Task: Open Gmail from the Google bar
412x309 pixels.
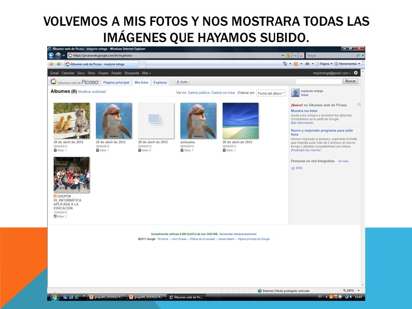Action: click(x=54, y=73)
